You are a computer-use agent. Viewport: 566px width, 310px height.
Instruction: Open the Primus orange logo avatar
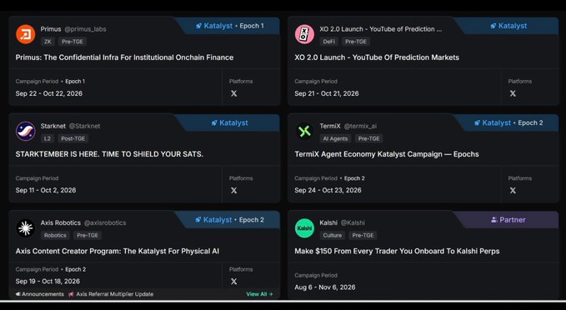25,34
